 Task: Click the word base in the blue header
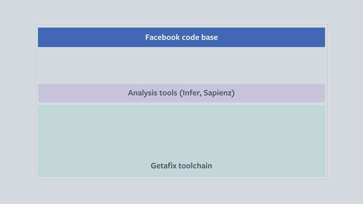[209, 37]
